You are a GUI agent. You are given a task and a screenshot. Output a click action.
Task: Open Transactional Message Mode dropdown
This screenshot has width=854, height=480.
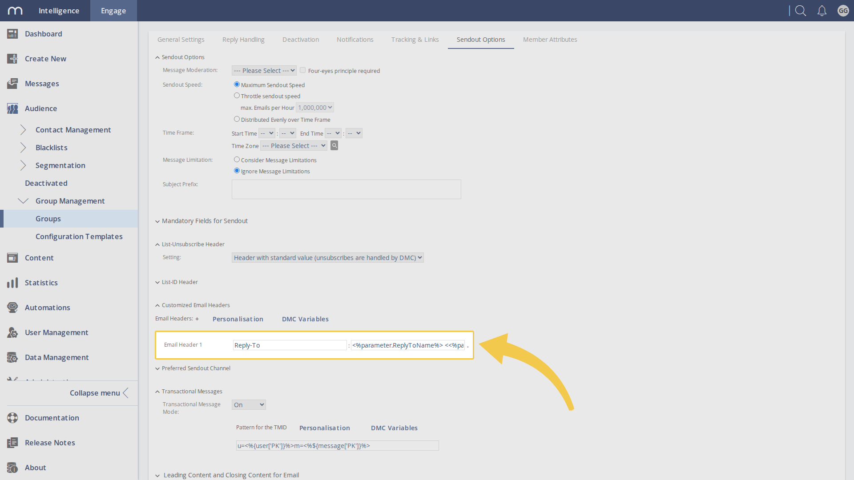point(249,405)
